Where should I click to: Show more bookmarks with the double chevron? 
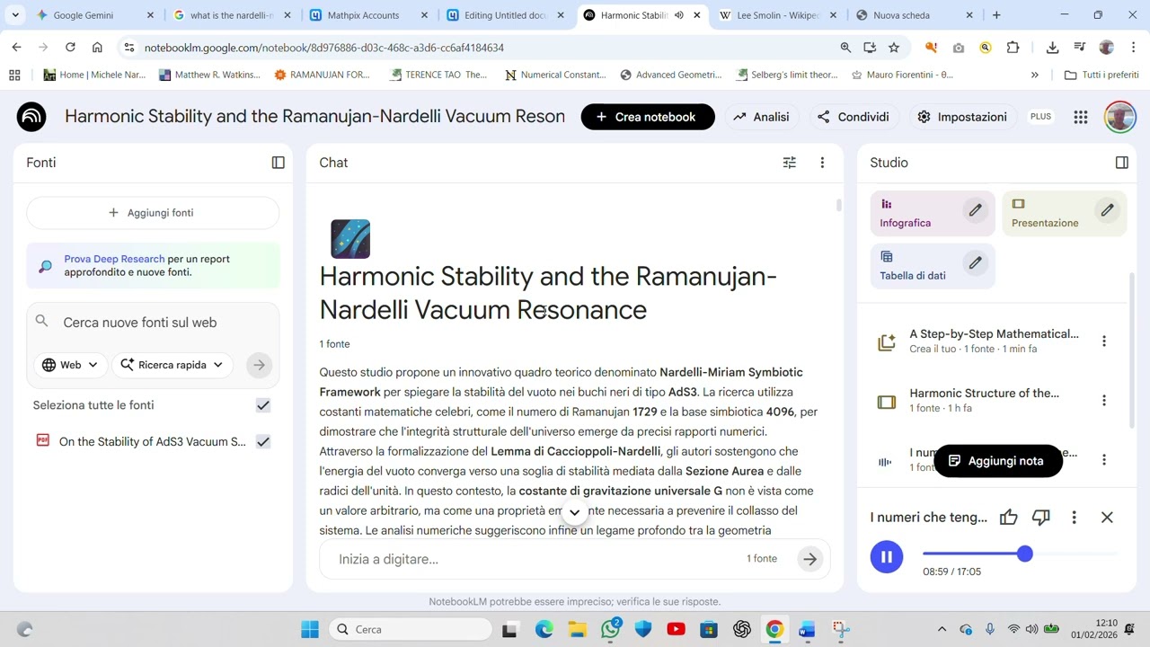click(x=1035, y=75)
